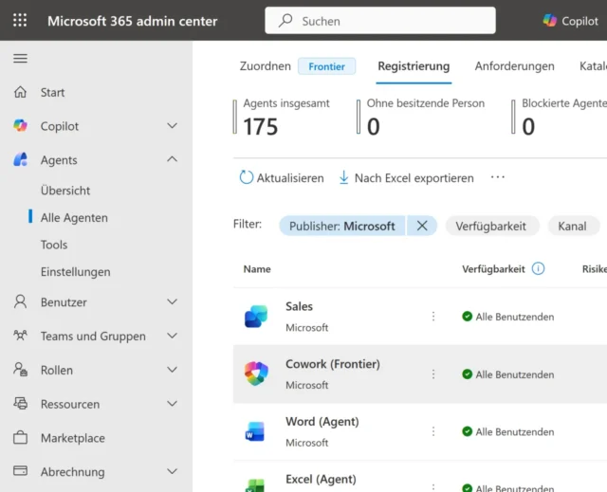Image resolution: width=607 pixels, height=492 pixels.
Task: Expand the Abrechnung navigation section
Action: [172, 471]
